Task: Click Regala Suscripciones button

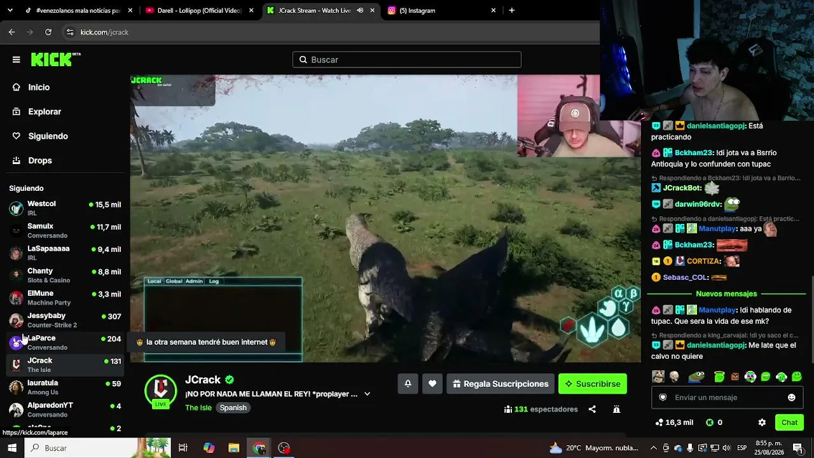Action: 500,384
